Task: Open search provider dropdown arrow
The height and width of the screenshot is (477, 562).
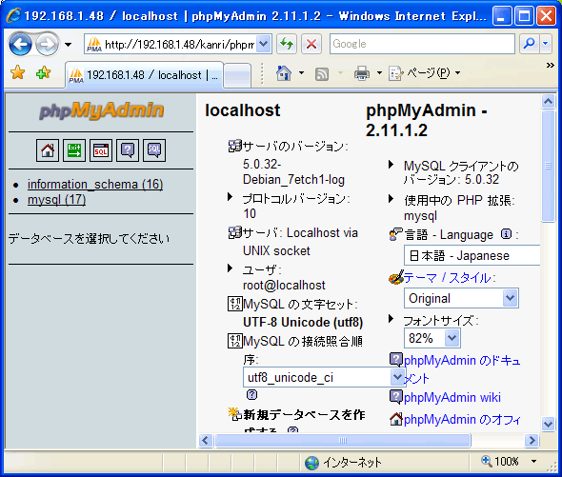Action: click(546, 44)
